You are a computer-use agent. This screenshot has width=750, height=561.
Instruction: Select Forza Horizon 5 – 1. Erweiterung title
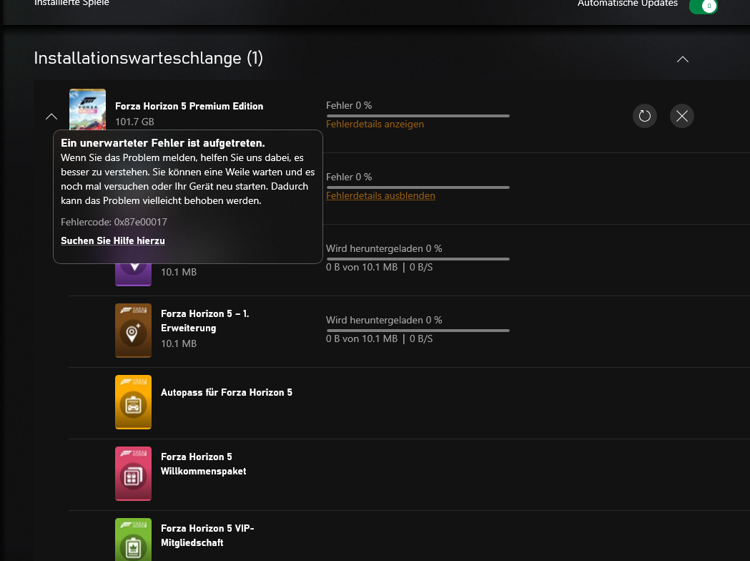point(204,321)
